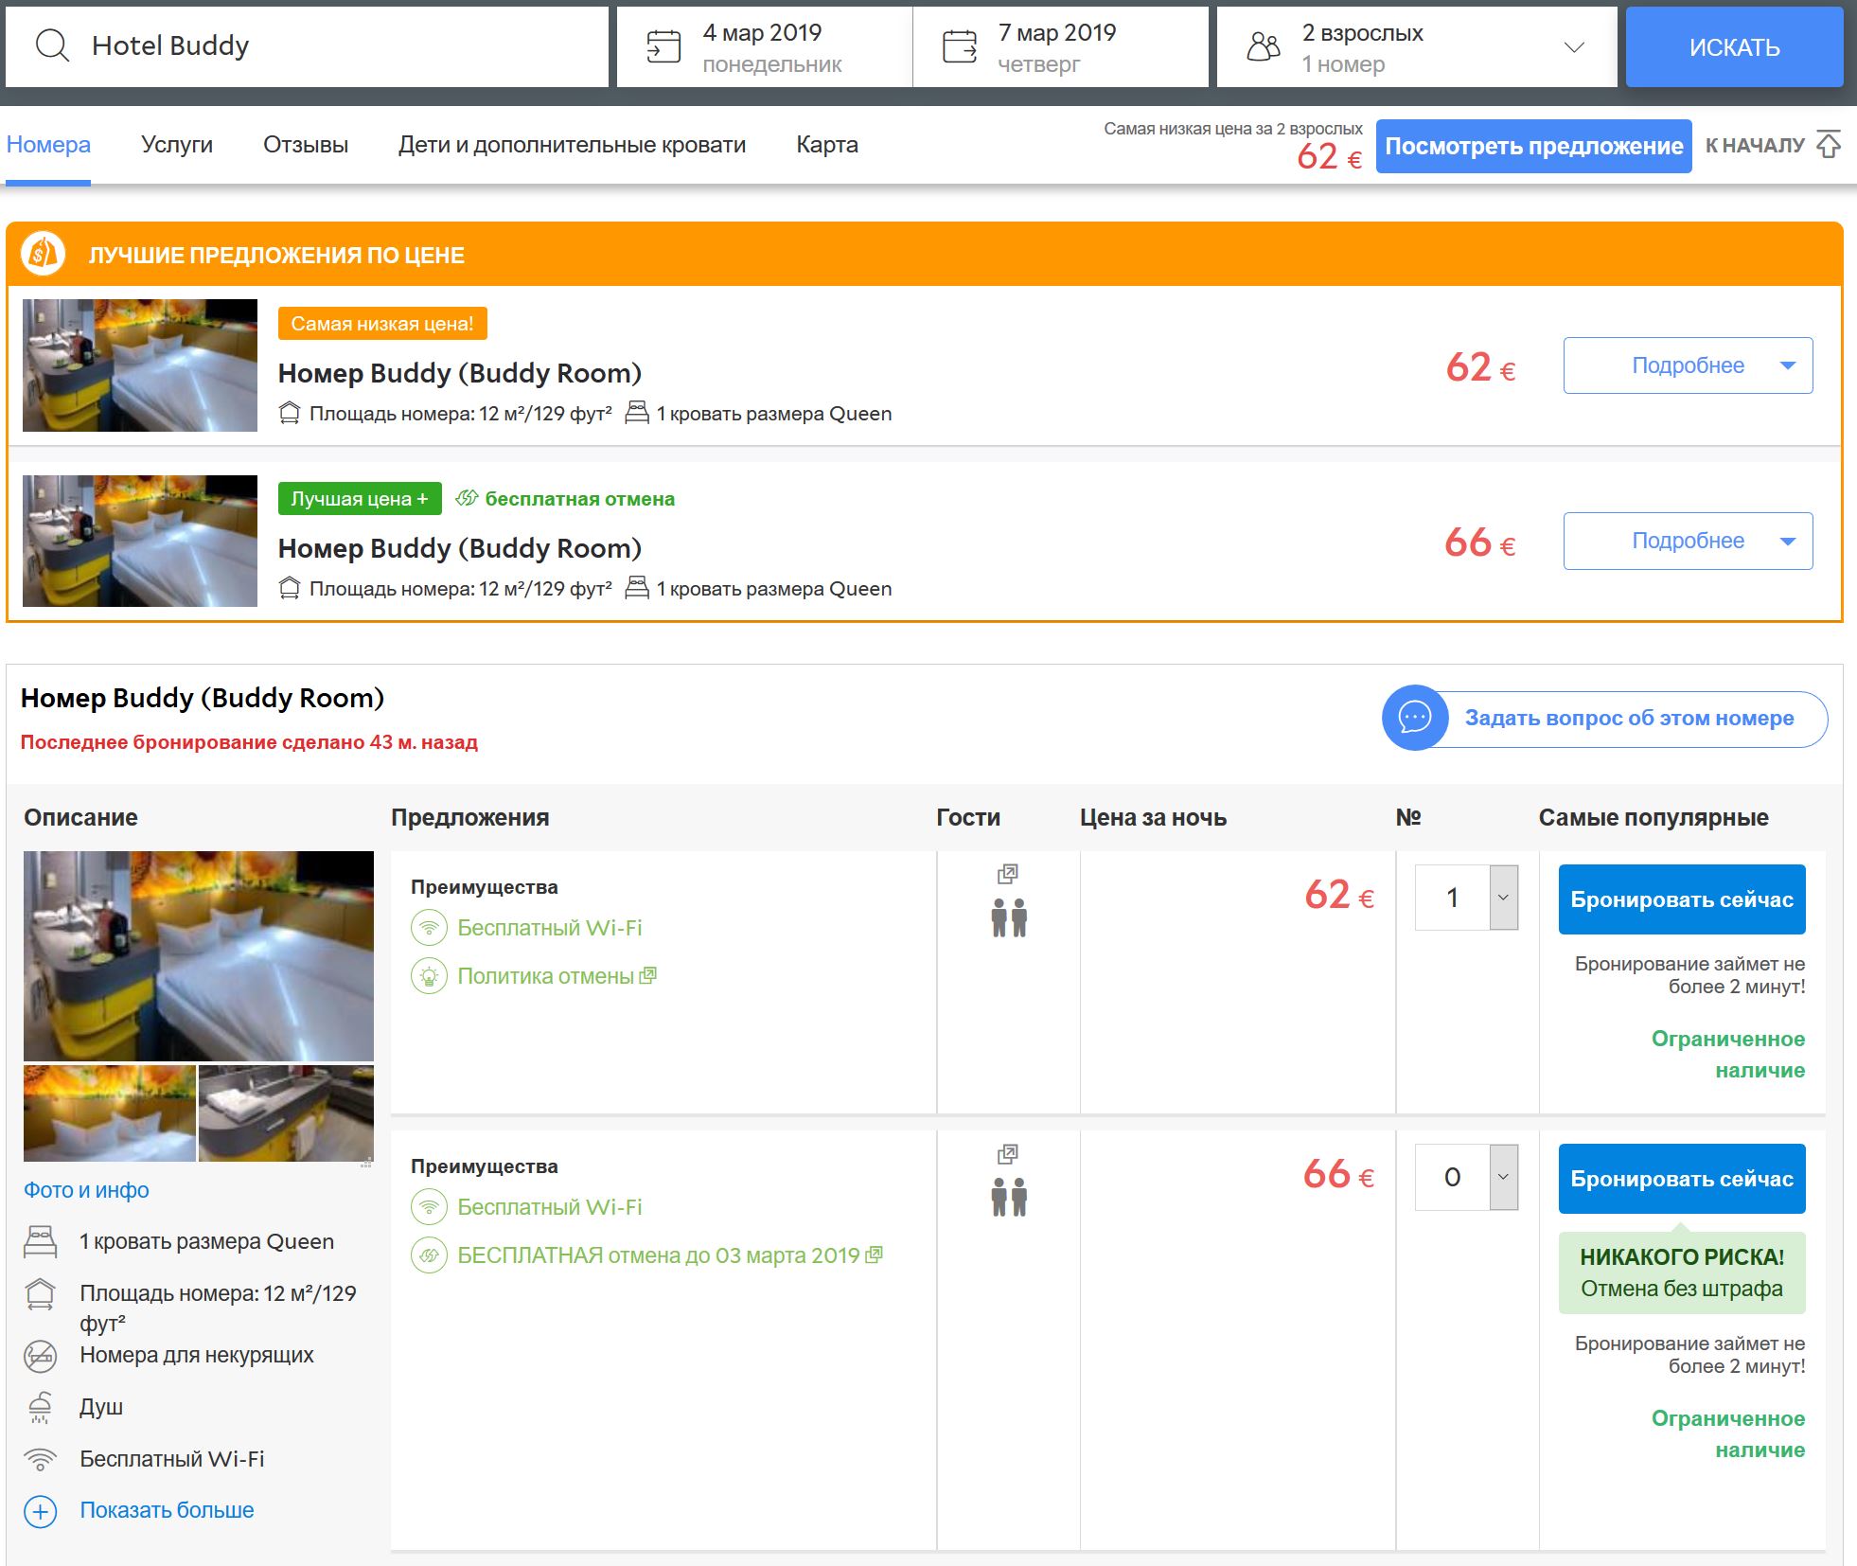Click Бронировать сейчас for the 66 € offer
Screen dimensions: 1857x1566
(x=1681, y=1179)
